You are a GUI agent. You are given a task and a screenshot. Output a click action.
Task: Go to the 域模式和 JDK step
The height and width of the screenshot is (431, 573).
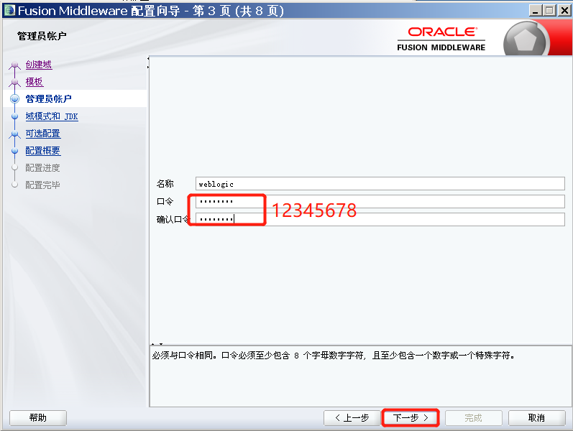[52, 116]
